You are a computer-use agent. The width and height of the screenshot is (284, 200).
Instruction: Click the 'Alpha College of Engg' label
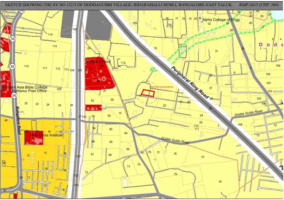pyautogui.click(x=221, y=20)
